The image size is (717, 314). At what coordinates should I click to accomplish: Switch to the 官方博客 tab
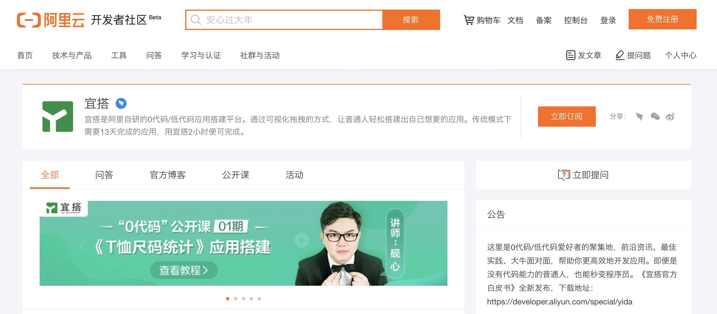168,175
